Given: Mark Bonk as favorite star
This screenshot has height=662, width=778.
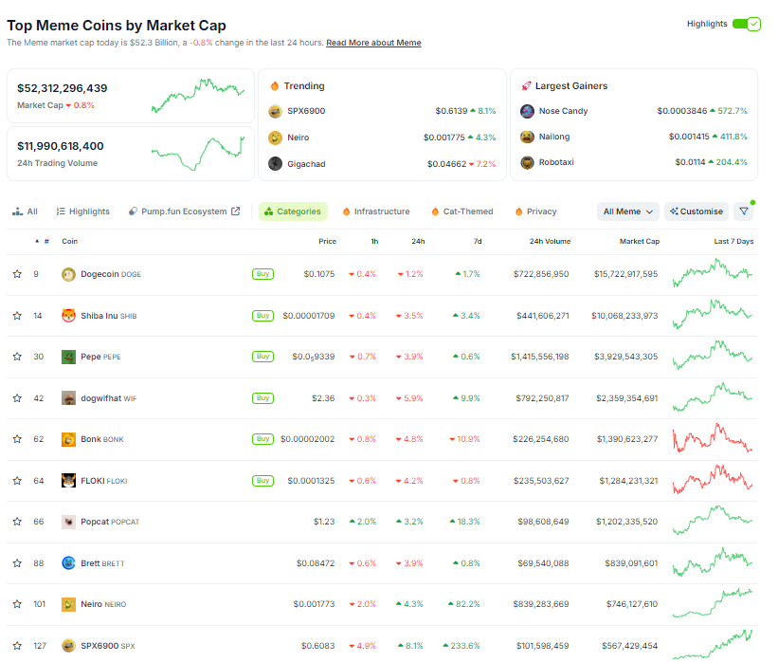Looking at the screenshot, I should point(17,439).
